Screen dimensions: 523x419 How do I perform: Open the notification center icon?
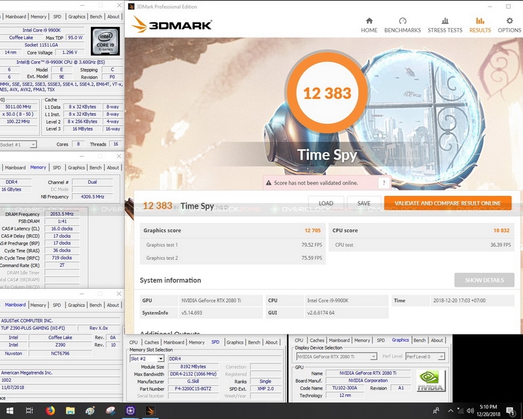click(x=510, y=410)
